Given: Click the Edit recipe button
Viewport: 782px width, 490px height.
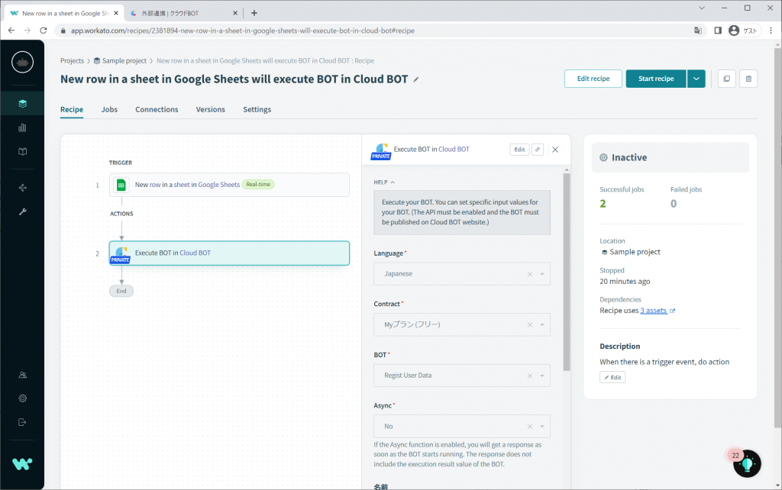Looking at the screenshot, I should click(593, 79).
